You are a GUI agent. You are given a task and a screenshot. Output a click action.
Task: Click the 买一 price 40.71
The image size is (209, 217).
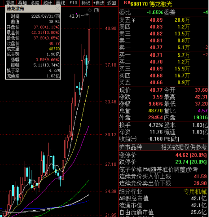tap(156, 55)
